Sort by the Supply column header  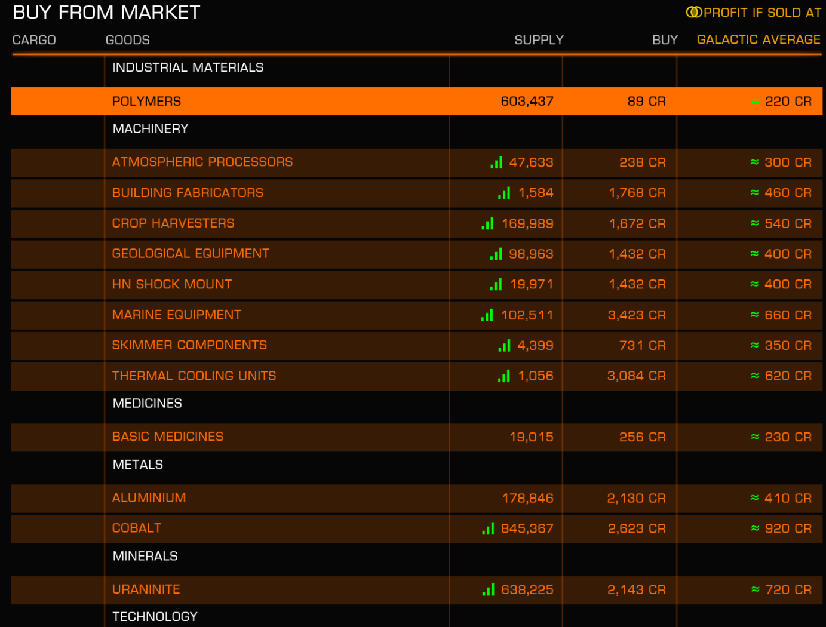(x=539, y=40)
